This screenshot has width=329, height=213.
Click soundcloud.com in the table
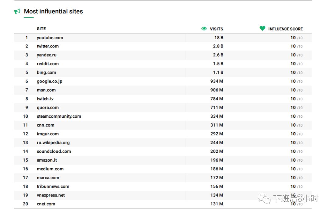[54, 151]
